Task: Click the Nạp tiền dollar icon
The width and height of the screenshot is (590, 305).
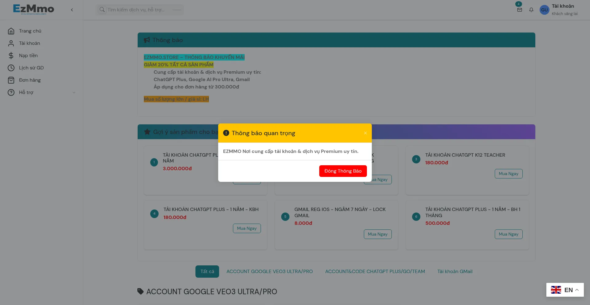Action: point(11,56)
